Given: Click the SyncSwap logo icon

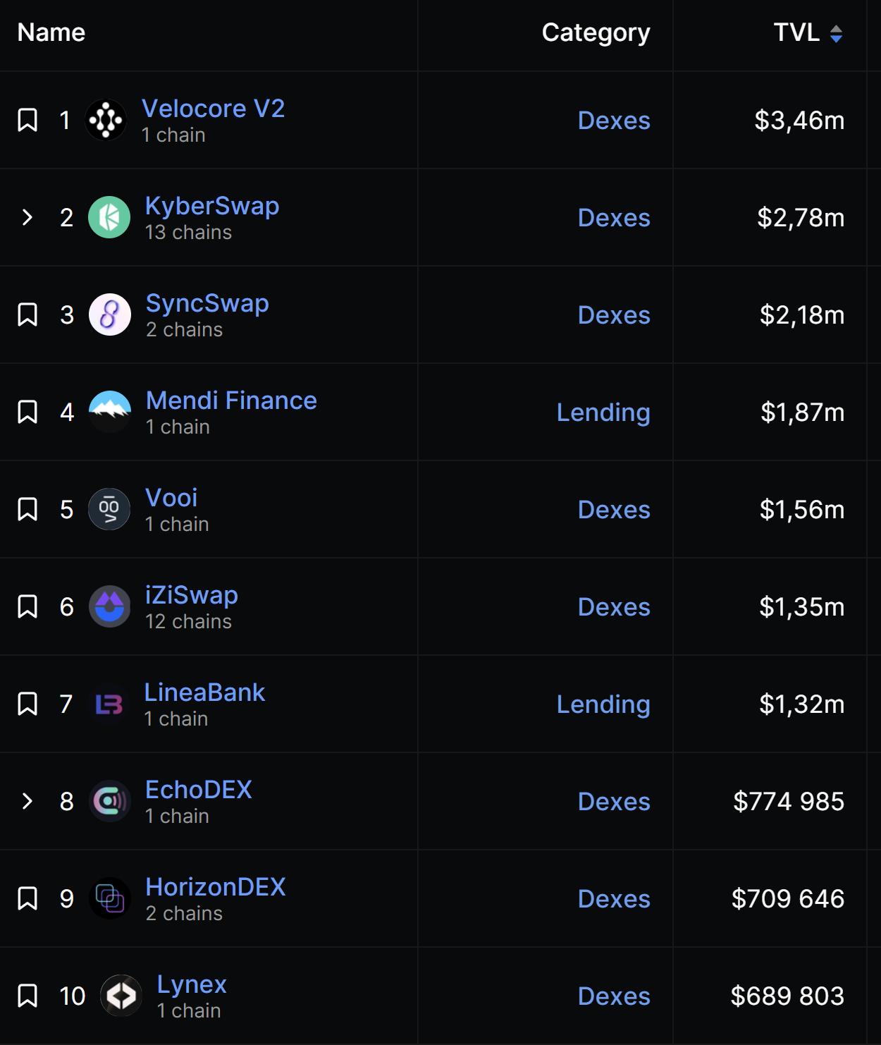Looking at the screenshot, I should pyautogui.click(x=110, y=314).
